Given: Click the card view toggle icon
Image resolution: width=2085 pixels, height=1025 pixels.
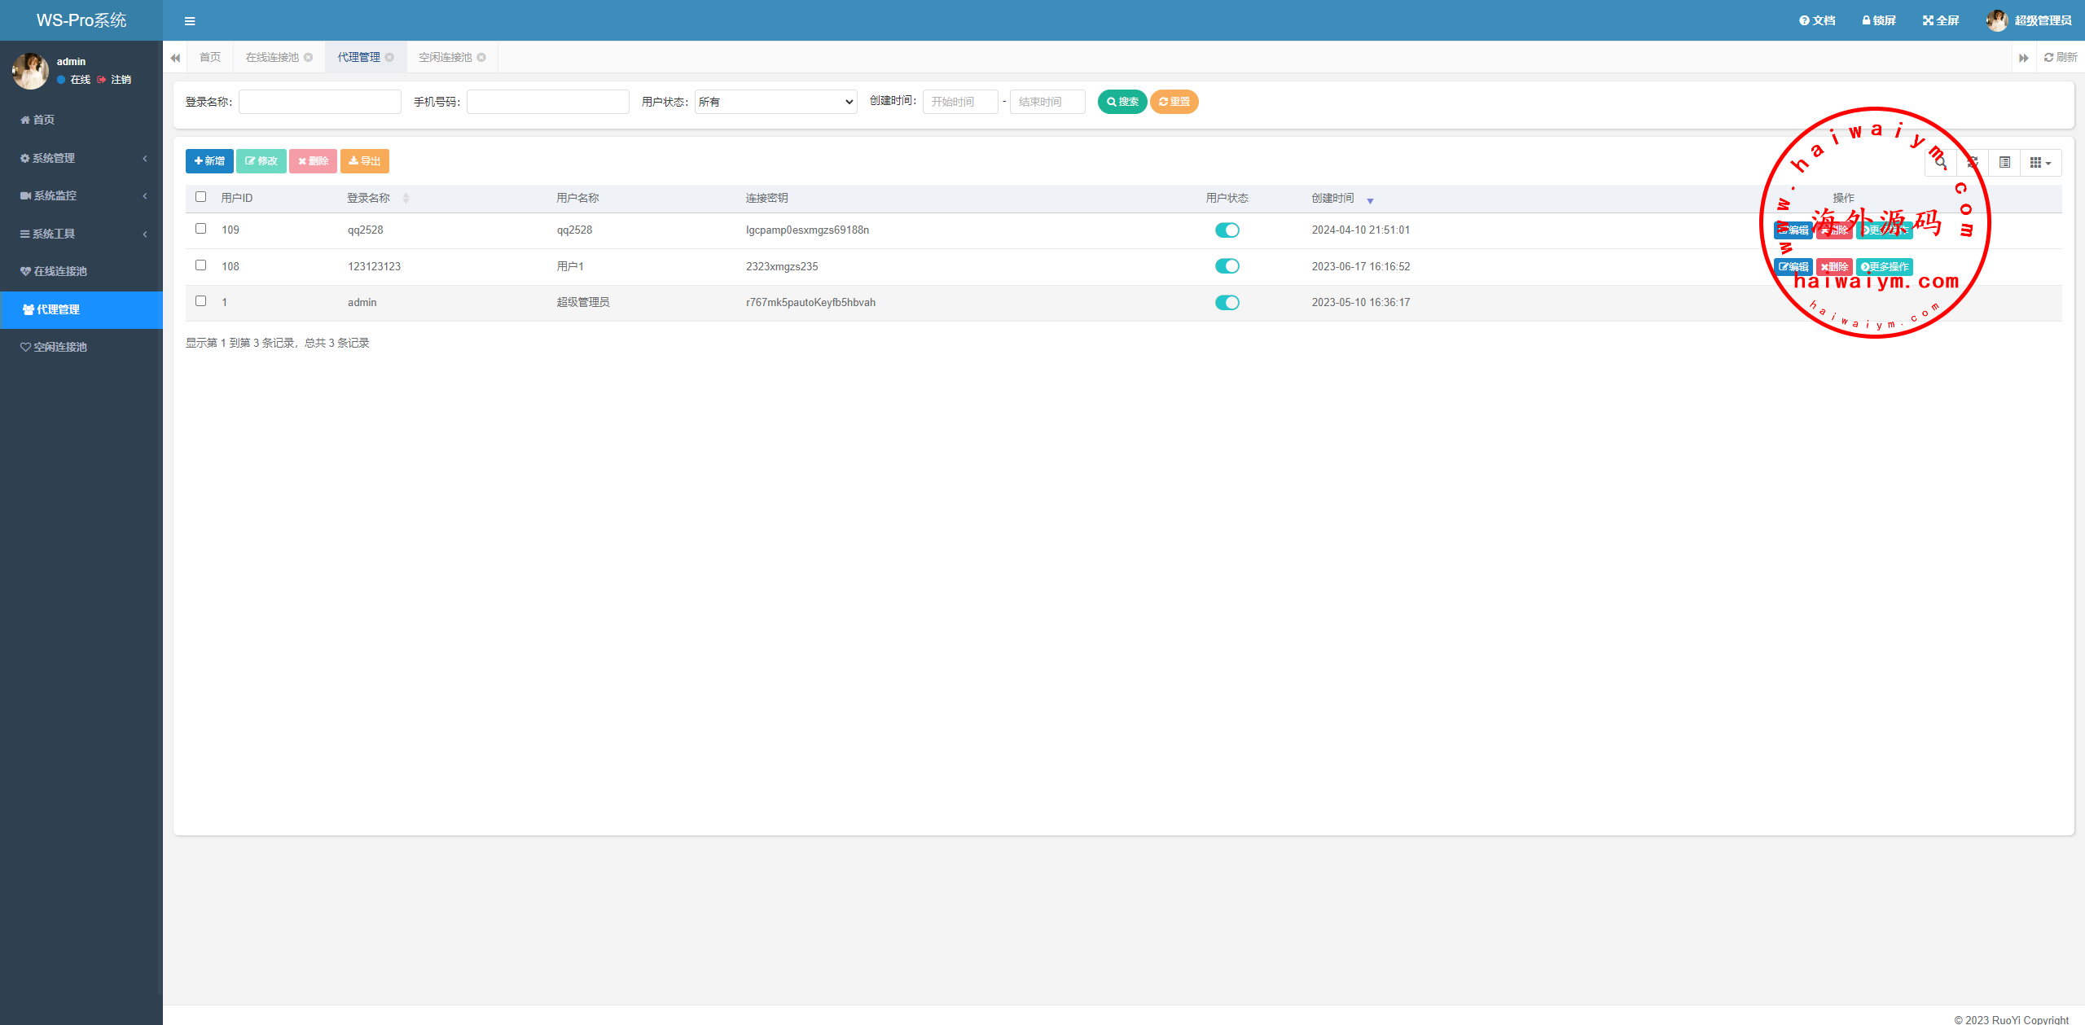Looking at the screenshot, I should coord(2004,163).
